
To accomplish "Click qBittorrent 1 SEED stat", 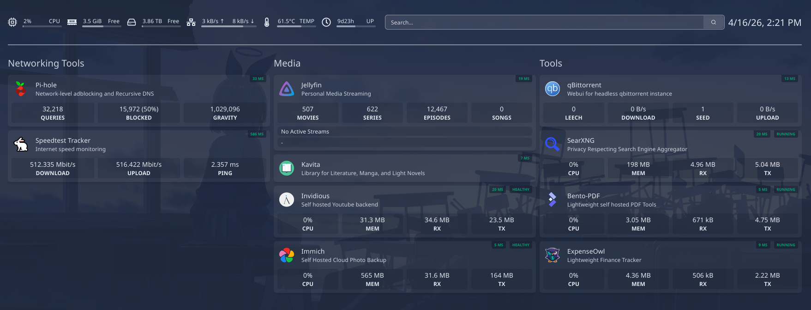I will pyautogui.click(x=703, y=113).
